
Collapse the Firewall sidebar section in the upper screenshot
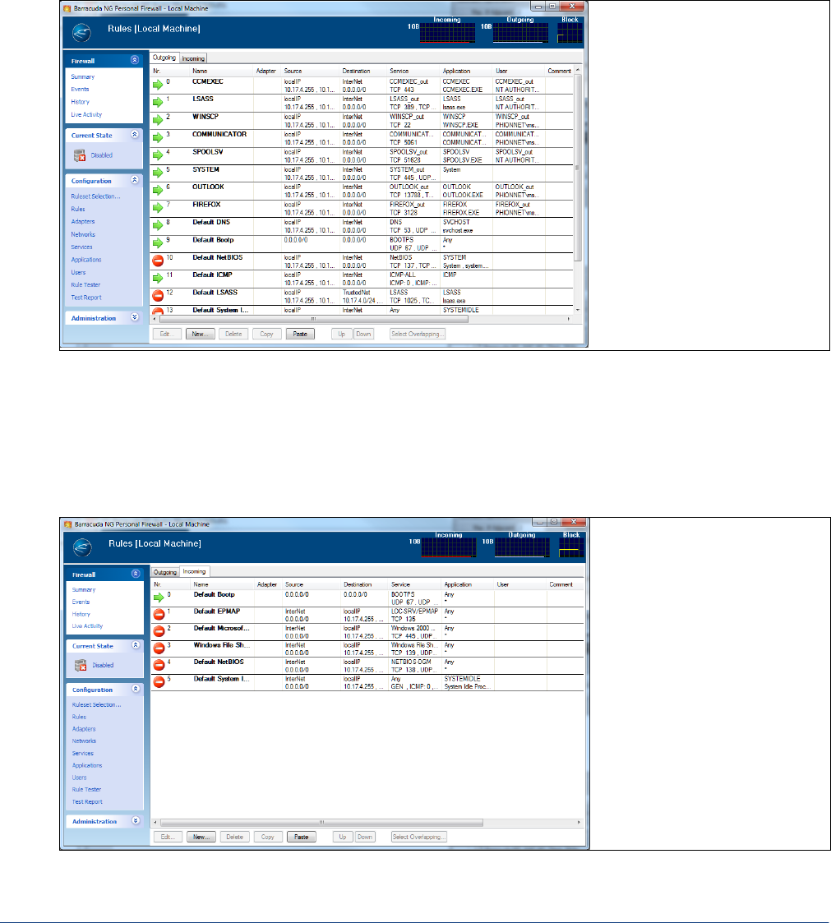coord(135,60)
